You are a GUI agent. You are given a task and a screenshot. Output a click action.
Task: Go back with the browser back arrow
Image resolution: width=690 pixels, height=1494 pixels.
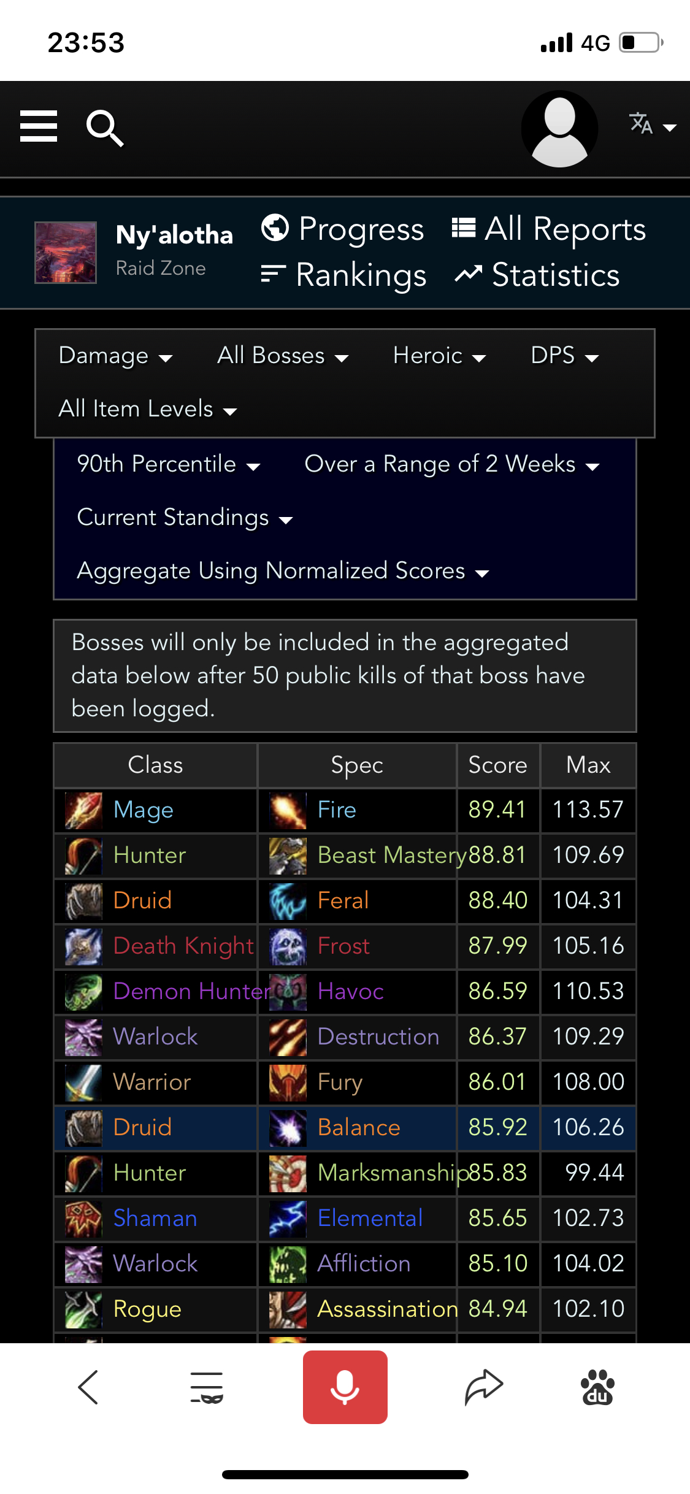(88, 1387)
